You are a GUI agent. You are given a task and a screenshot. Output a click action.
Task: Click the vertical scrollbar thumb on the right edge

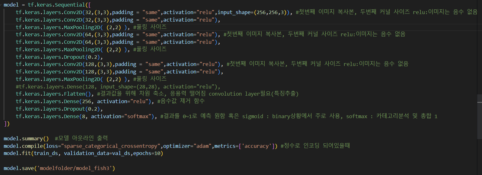479,117
